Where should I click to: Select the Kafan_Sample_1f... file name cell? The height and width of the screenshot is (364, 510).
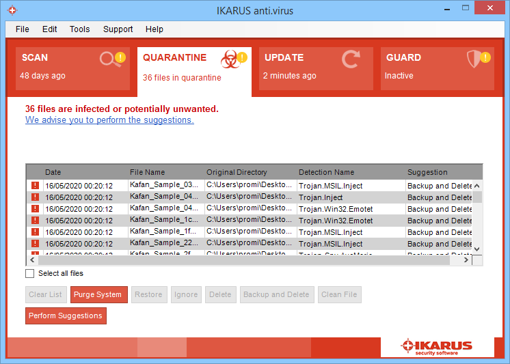point(166,232)
